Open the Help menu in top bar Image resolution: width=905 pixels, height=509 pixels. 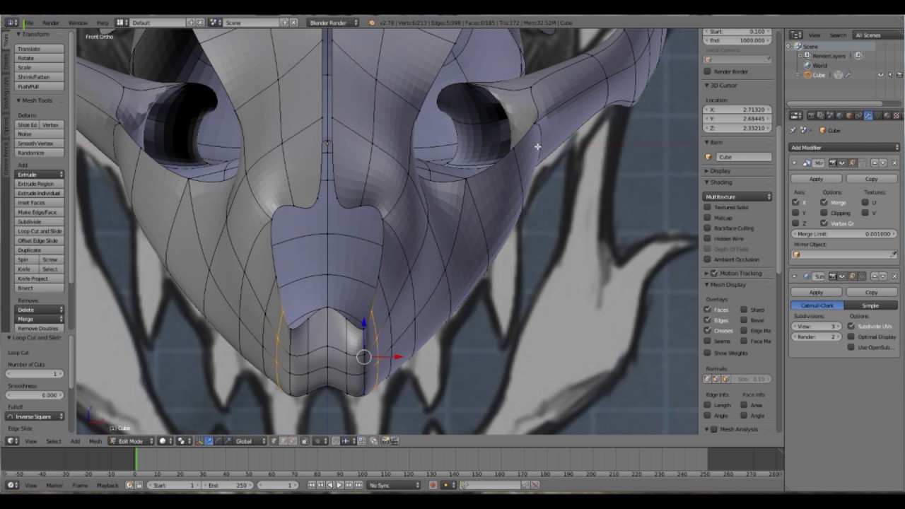(103, 23)
